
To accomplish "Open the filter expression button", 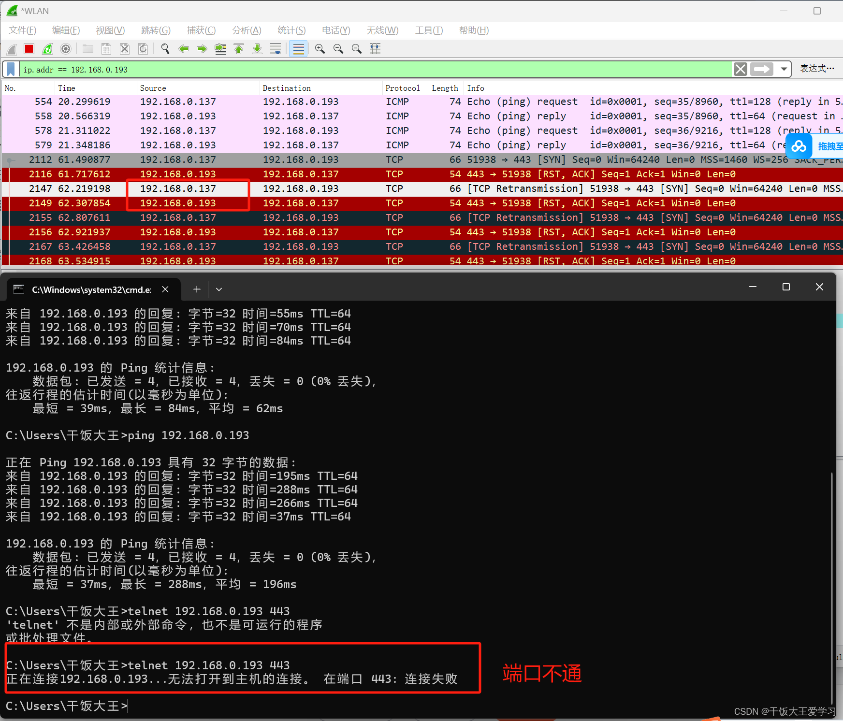I will click(817, 69).
